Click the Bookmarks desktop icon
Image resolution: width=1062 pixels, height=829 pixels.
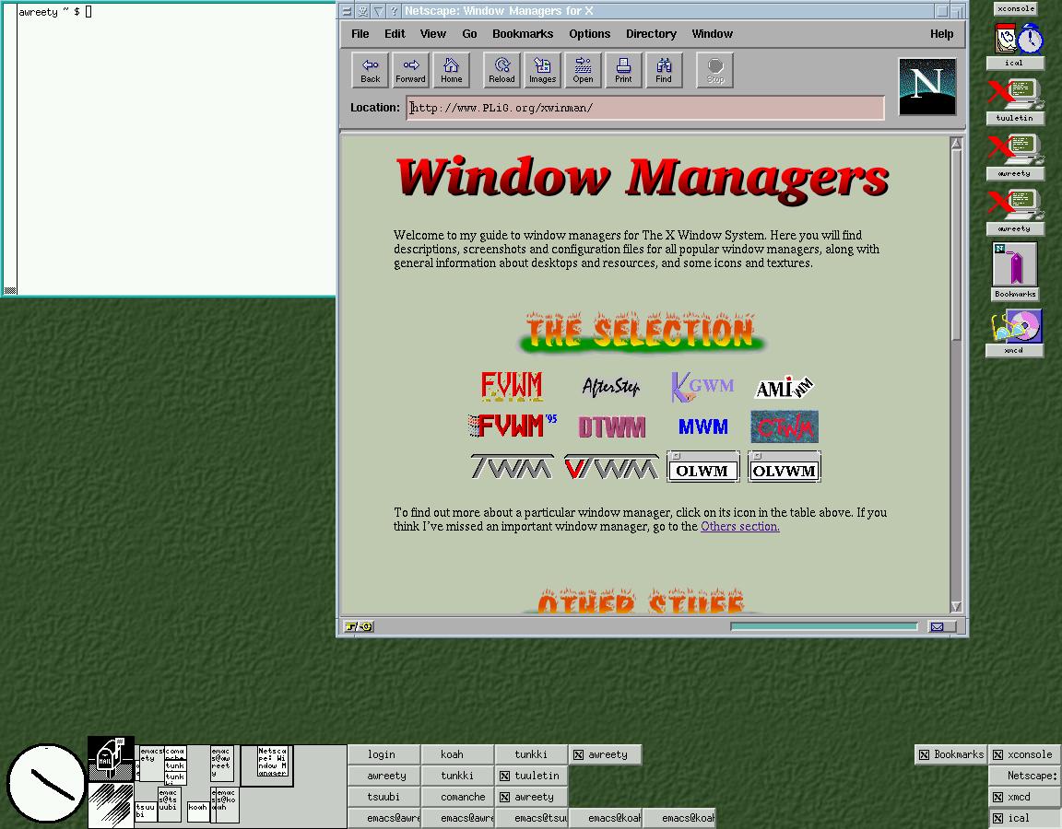(x=1015, y=265)
